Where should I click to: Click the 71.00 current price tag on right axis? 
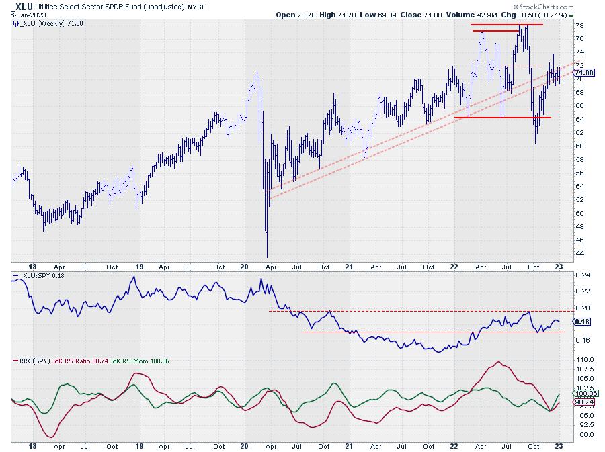tap(583, 73)
